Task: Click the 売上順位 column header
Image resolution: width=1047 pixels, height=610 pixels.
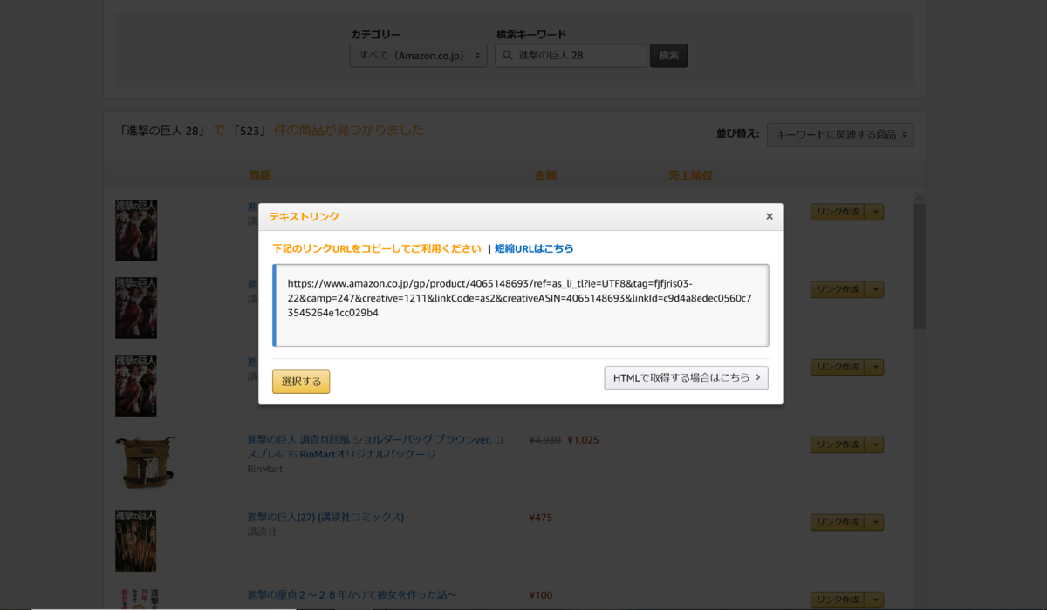Action: tap(690, 175)
